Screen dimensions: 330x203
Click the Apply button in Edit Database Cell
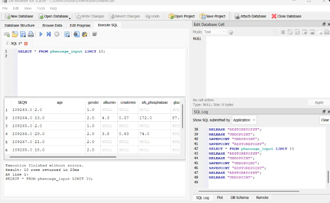319,103
